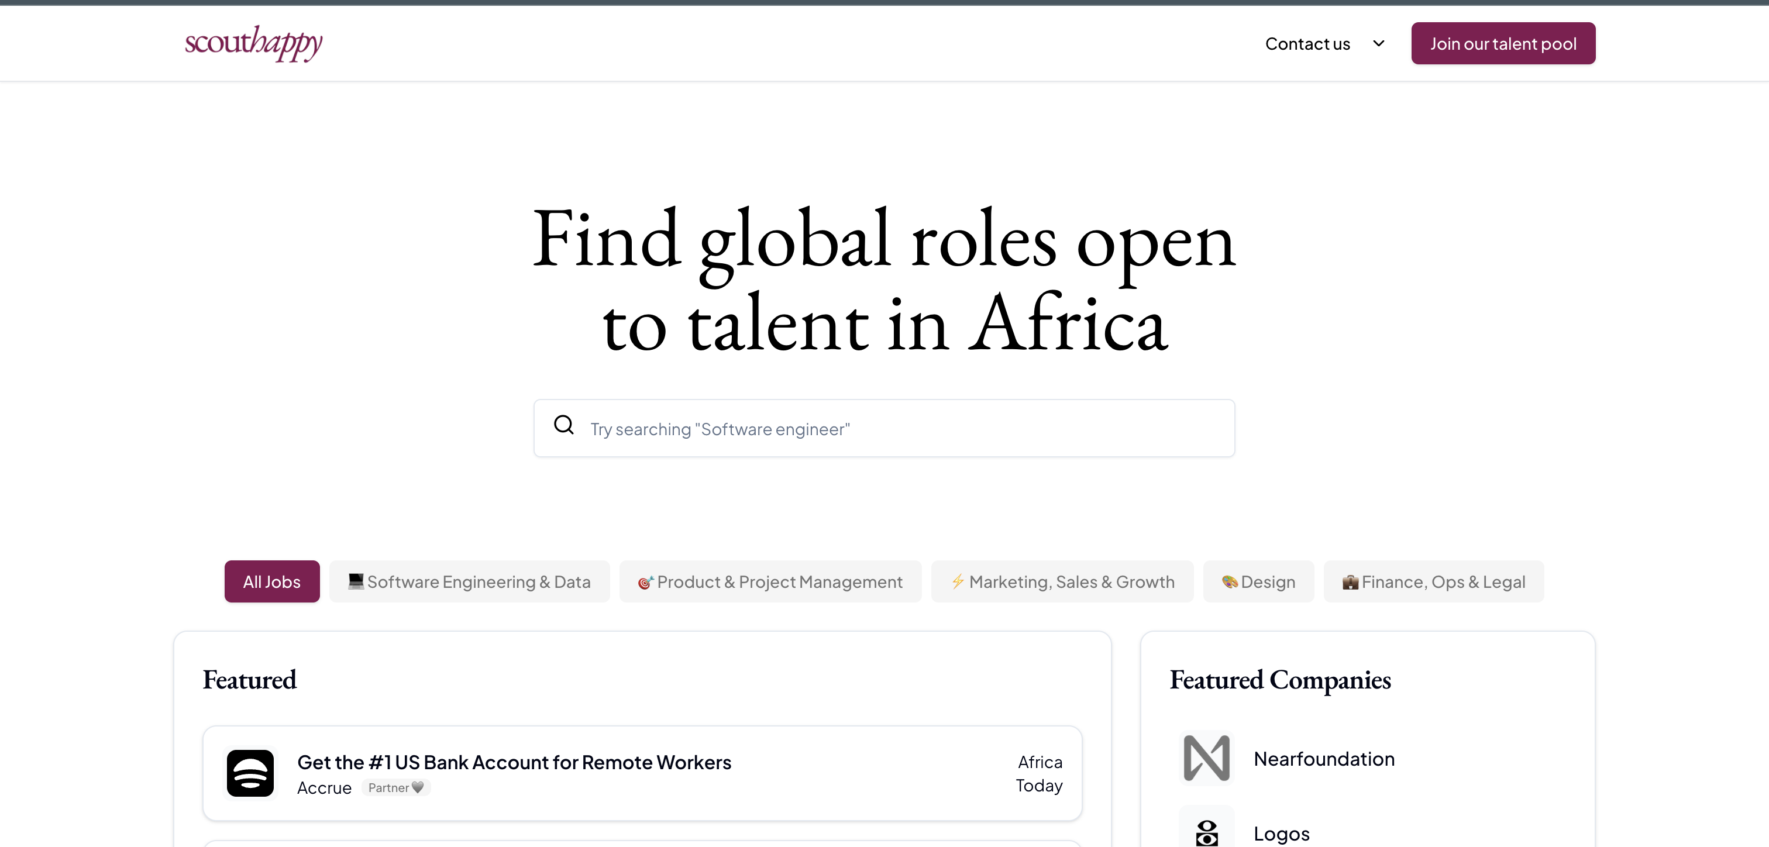Focus the Software engineer search field

[x=884, y=428]
